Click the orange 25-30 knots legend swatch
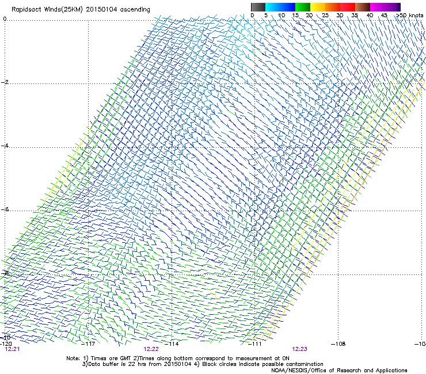Screen dimensions: 426x374 coord(333,7)
